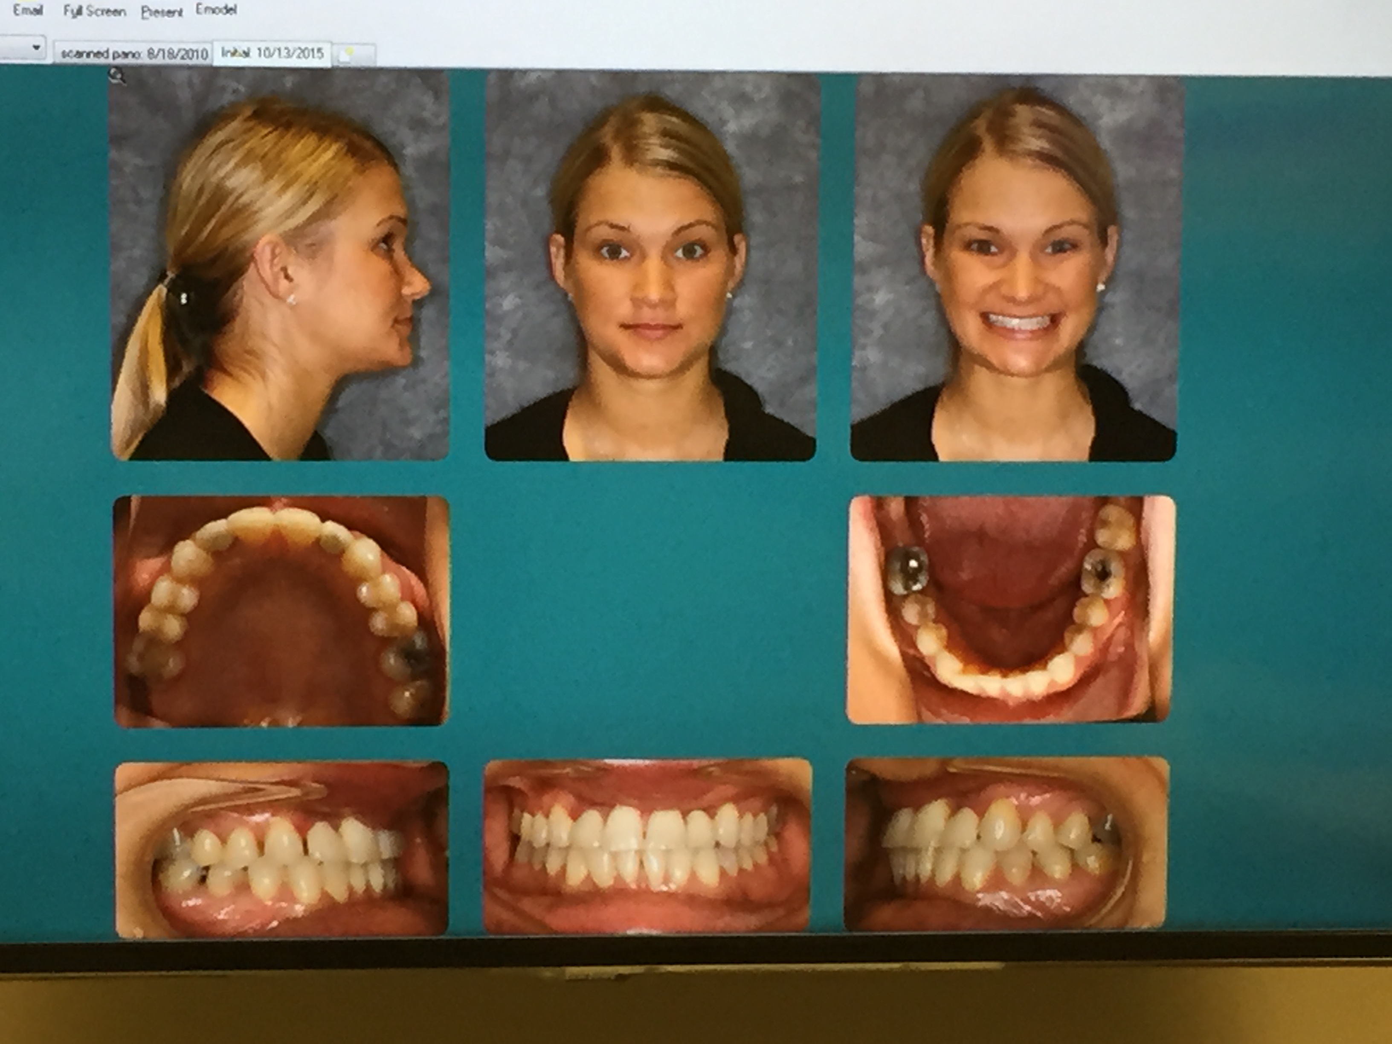
Task: Expand the dropdown arrow at top left
Action: coord(36,48)
